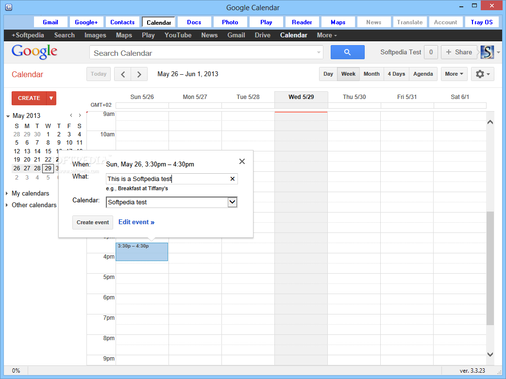506x379 pixels.
Task: Select day 29 in mini calendar
Action: (x=48, y=168)
